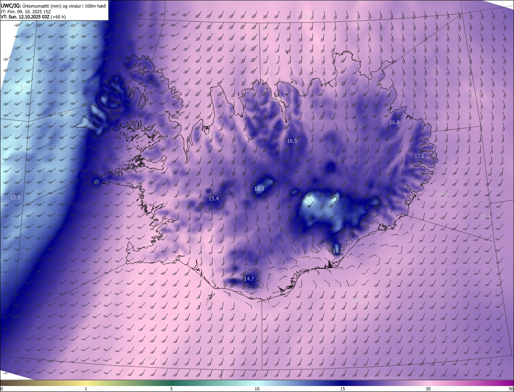Click the legend tick label '30'
Screen dimensions: 514x392
[428, 389]
